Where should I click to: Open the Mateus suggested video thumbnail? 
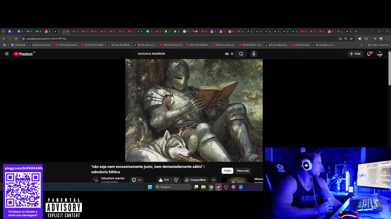(237, 180)
